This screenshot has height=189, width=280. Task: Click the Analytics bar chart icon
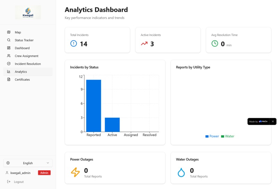(x=9, y=72)
